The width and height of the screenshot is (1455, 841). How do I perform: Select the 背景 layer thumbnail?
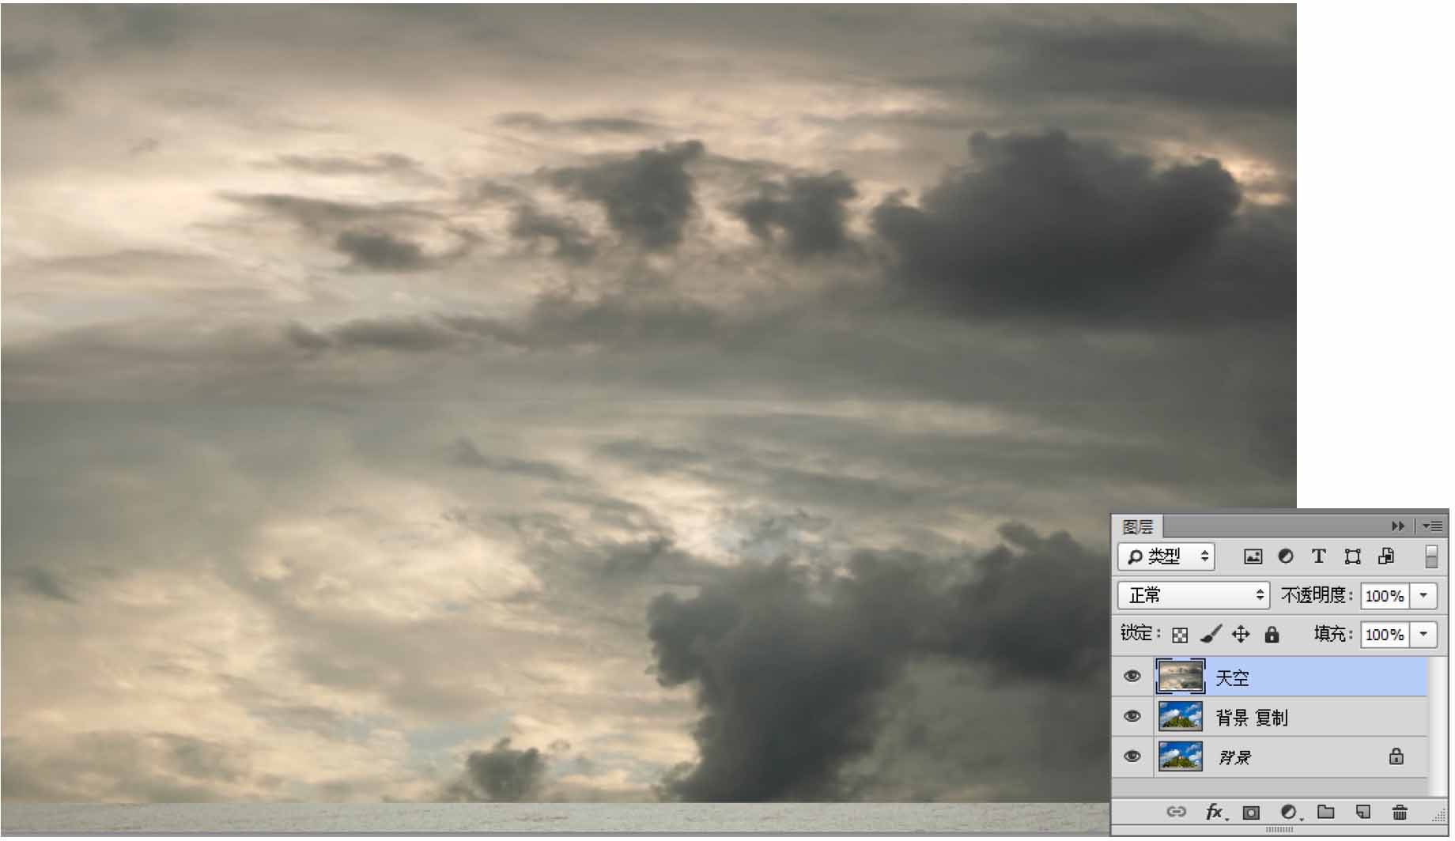[x=1181, y=756]
